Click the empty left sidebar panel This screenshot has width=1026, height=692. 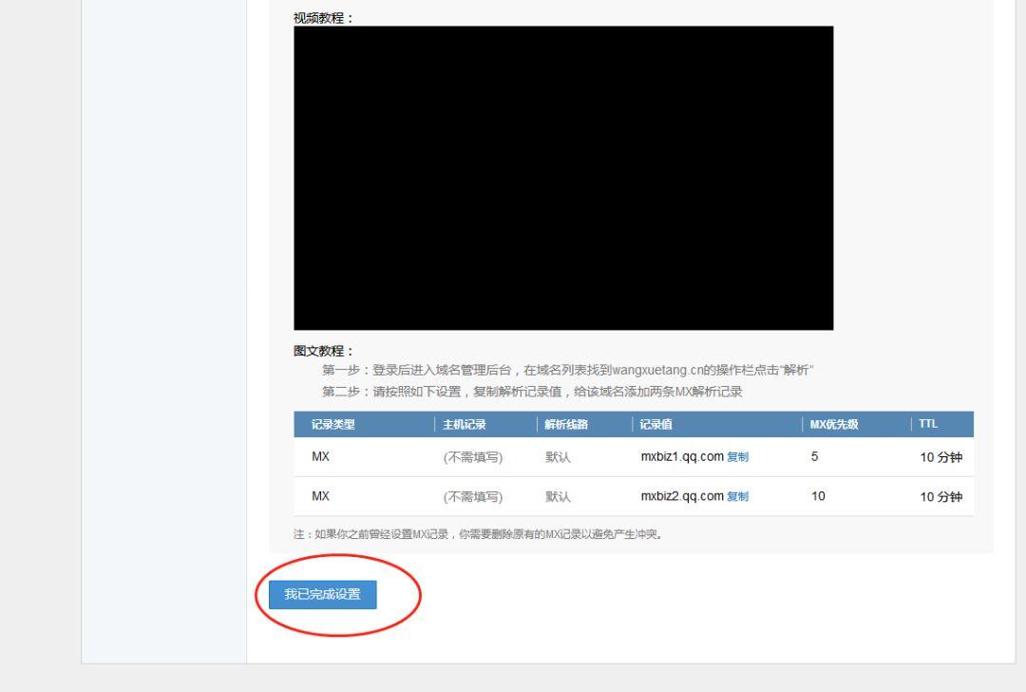click(161, 333)
